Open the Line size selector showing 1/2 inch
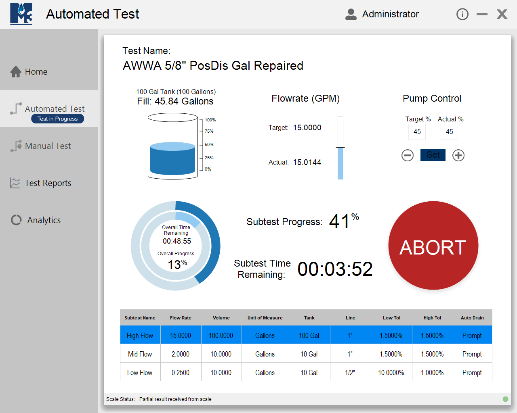The width and height of the screenshot is (517, 413). click(x=350, y=372)
